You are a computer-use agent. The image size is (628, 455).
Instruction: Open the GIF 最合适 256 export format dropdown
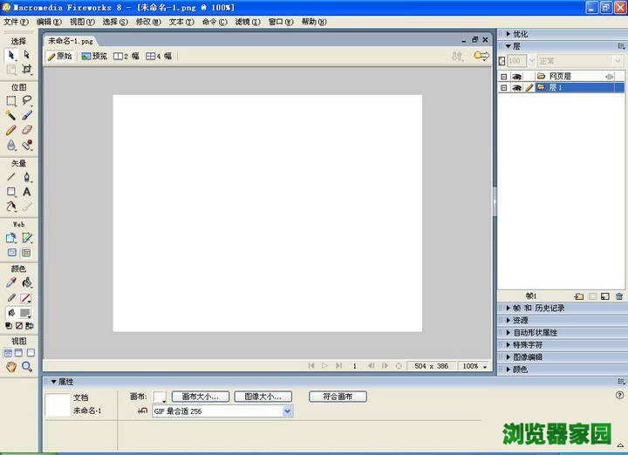click(x=288, y=411)
